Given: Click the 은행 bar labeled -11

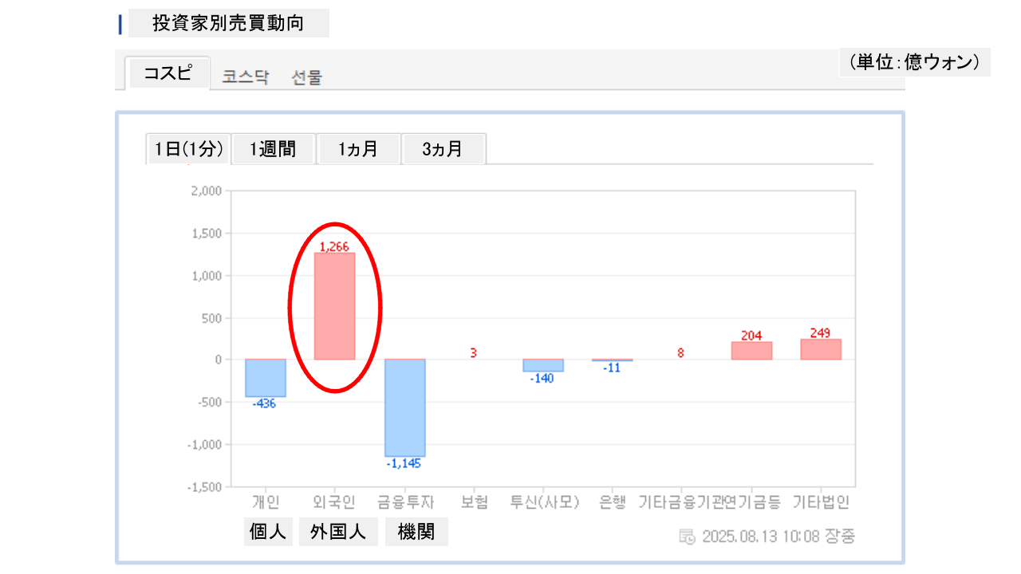Looking at the screenshot, I should tap(612, 360).
